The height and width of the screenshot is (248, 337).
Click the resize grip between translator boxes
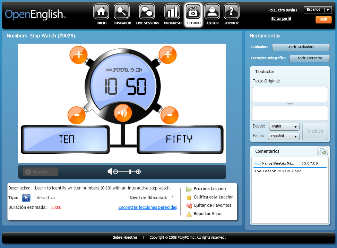coord(290,104)
